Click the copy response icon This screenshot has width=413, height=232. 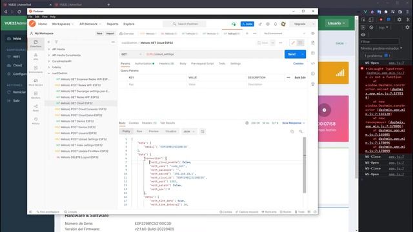tap(292, 131)
